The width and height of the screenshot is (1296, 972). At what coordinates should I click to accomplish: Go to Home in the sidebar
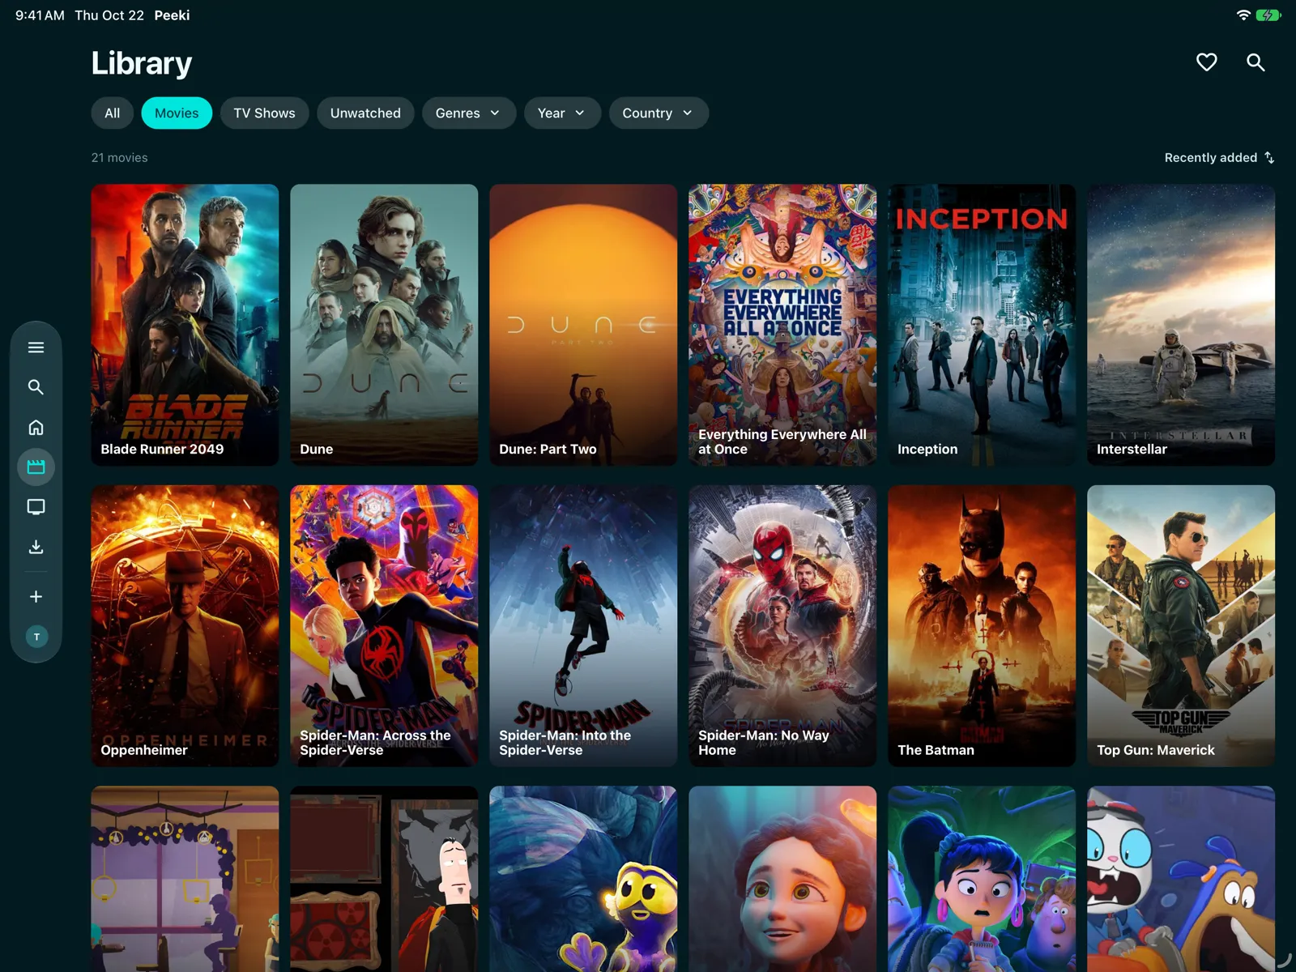tap(36, 427)
